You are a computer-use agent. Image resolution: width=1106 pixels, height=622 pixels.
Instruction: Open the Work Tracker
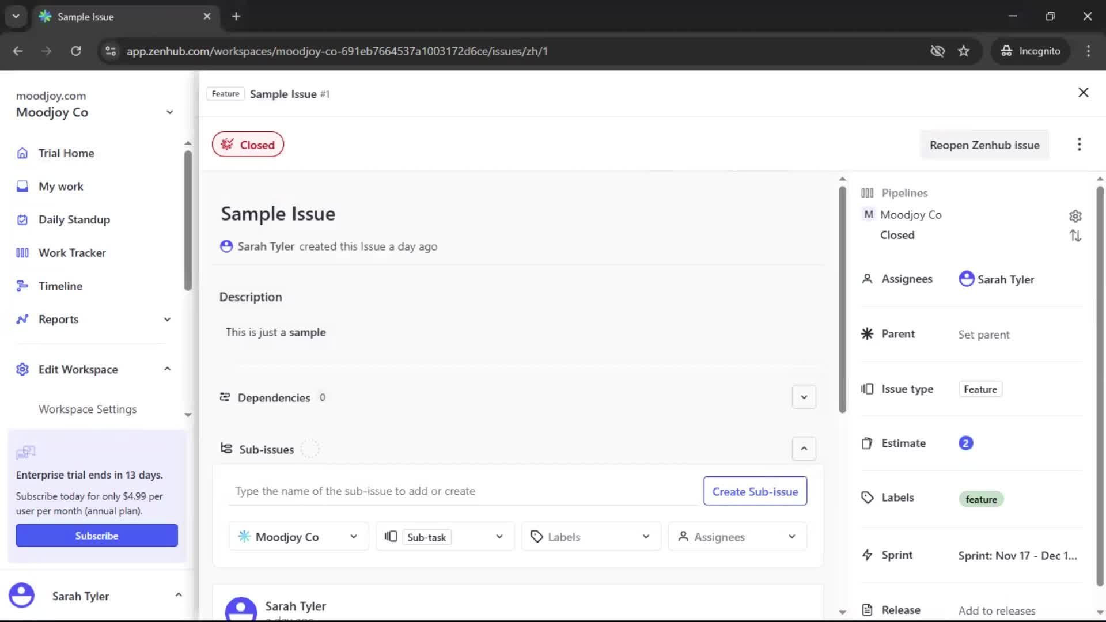pyautogui.click(x=71, y=252)
